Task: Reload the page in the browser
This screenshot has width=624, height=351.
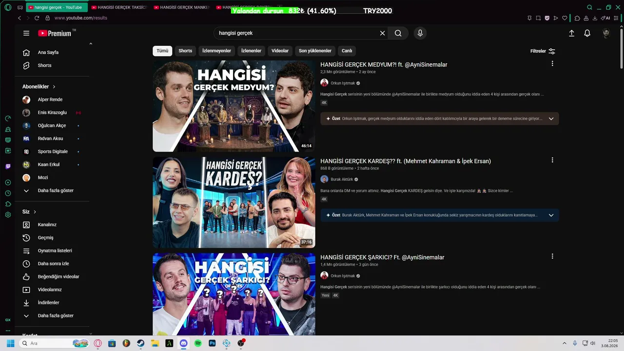Action: click(x=37, y=18)
